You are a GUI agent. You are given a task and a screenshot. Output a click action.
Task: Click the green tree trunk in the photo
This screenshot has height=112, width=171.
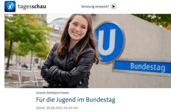point(9,55)
